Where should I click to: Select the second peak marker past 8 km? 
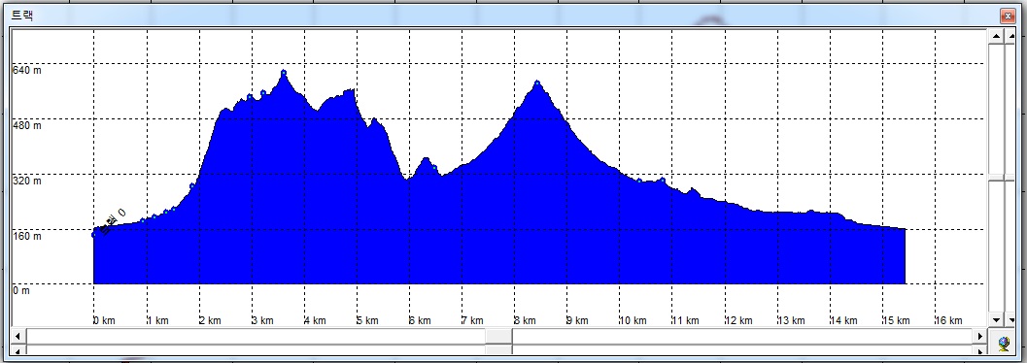pyautogui.click(x=537, y=83)
